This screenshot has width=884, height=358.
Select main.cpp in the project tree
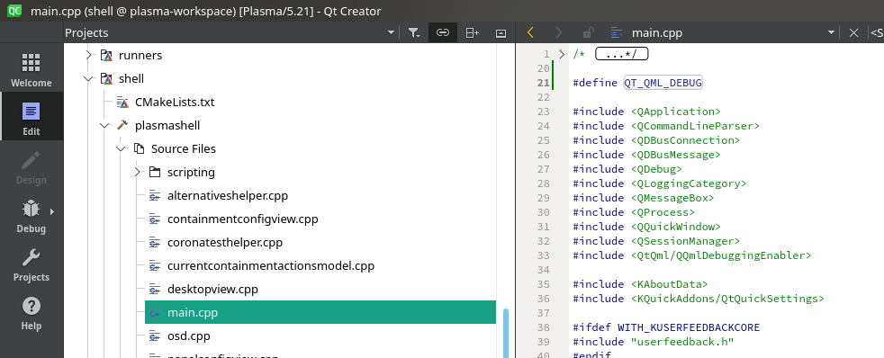320,312
